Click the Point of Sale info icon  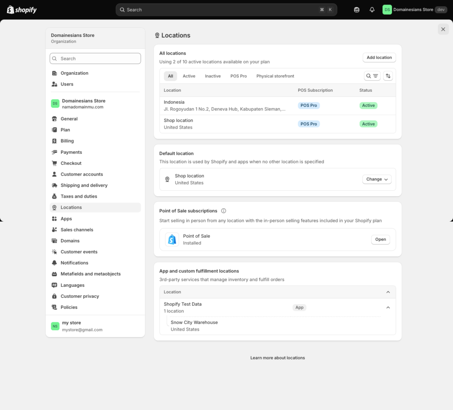click(223, 211)
